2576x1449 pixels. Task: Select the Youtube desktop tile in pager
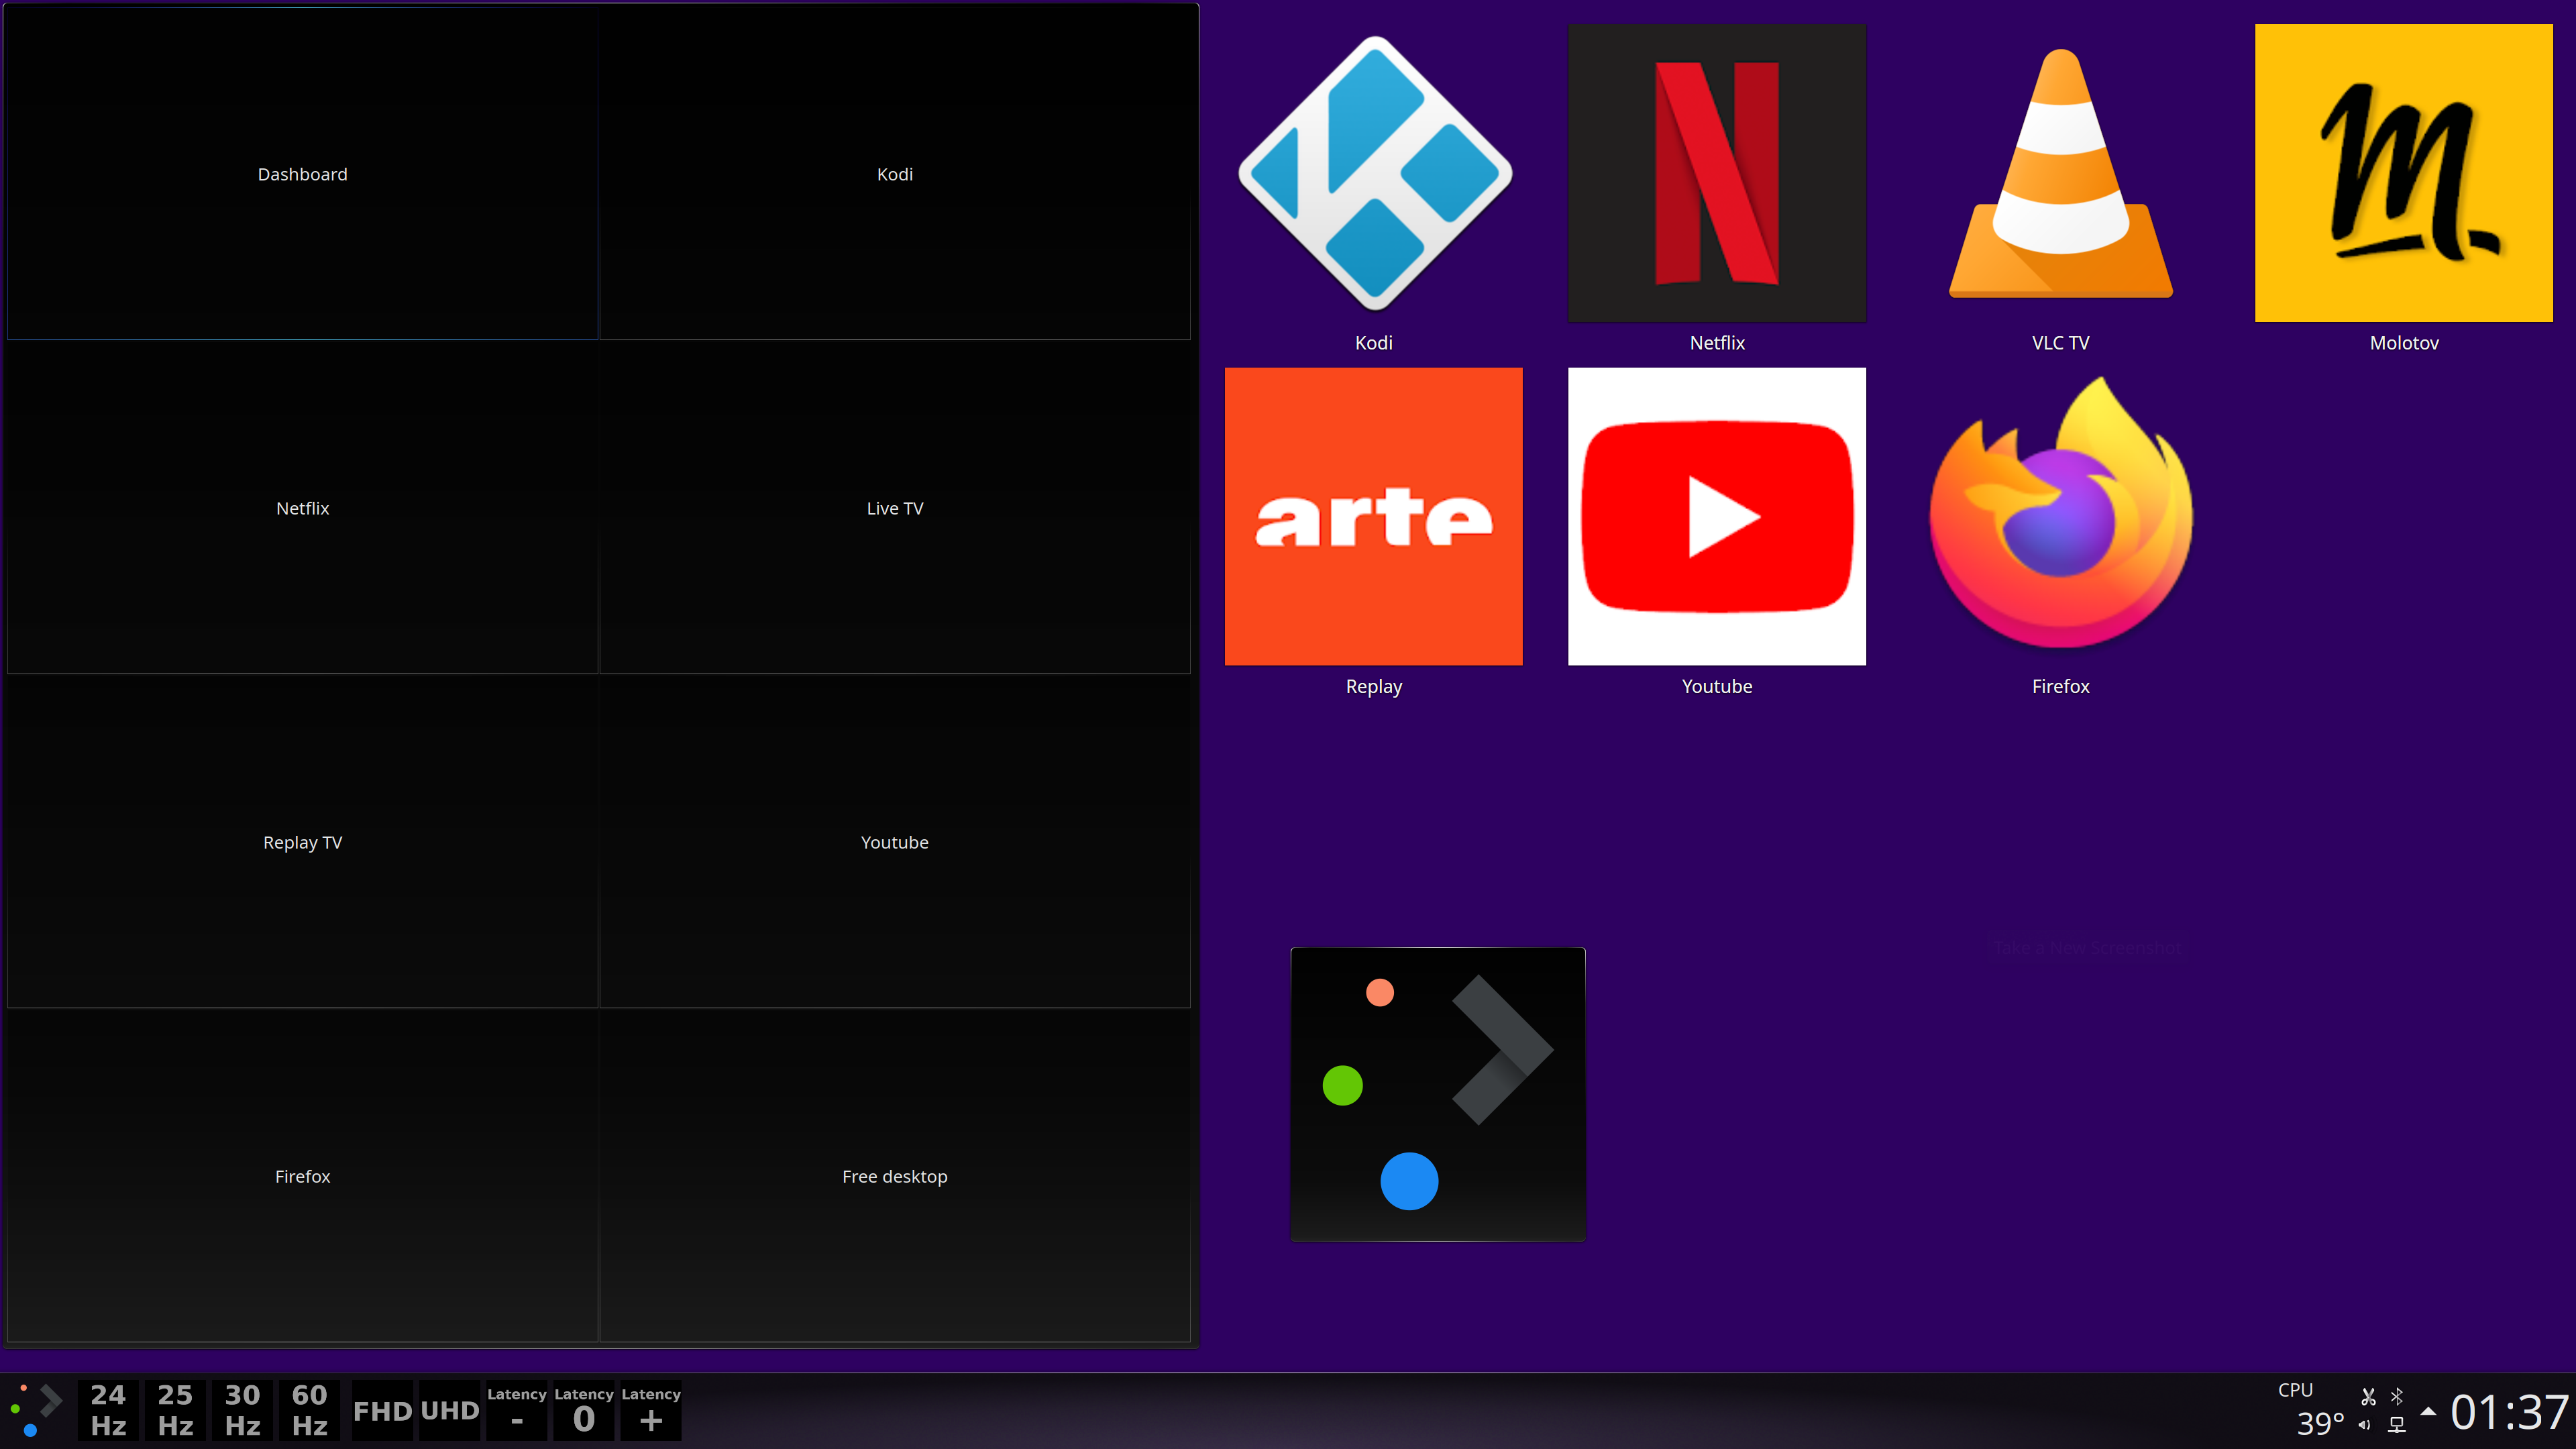point(895,842)
